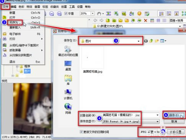The height and width of the screenshot is (140, 186).
Task: Create new folder in the Save As dialog
Action: (x=157, y=41)
